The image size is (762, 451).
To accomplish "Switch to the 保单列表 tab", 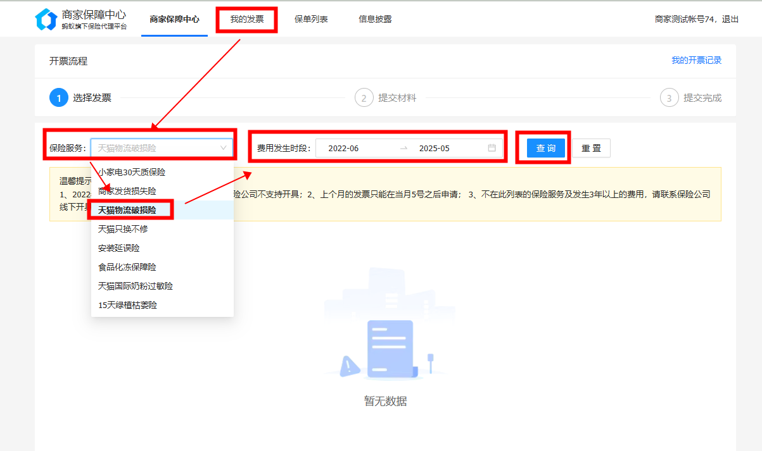I will point(311,19).
